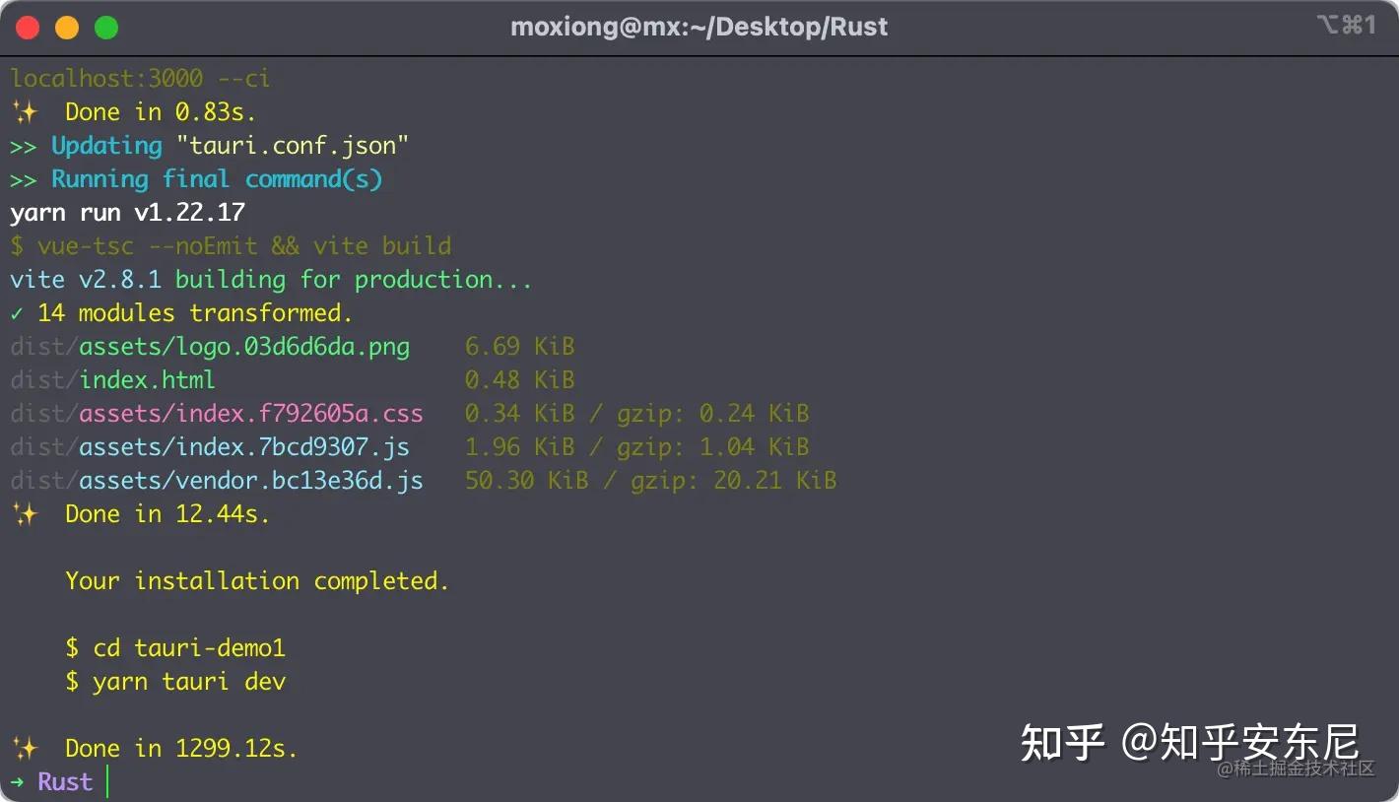Click the ⌥⌘1 shortcut indicator in title bar
1399x802 pixels.
pos(1346,26)
